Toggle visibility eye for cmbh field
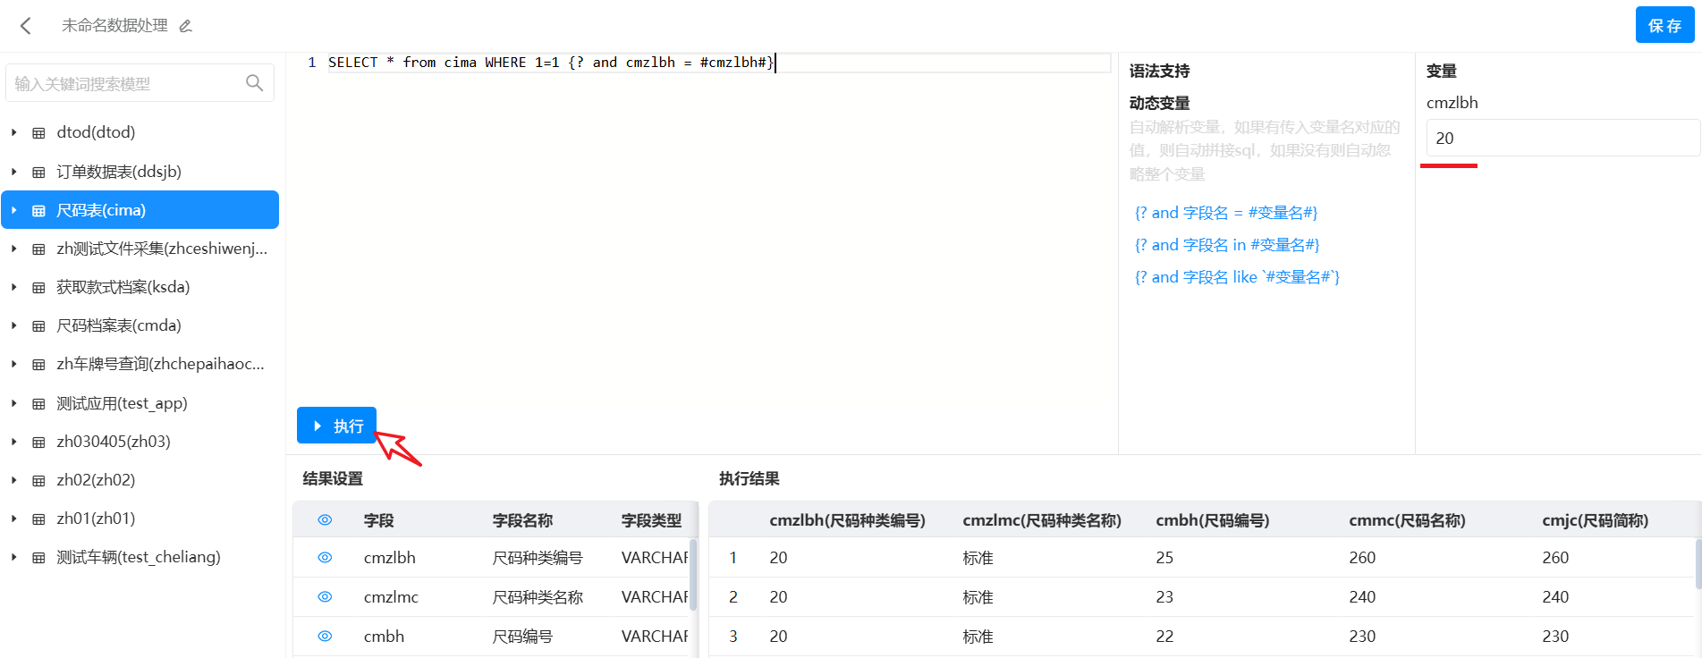Image resolution: width=1702 pixels, height=658 pixels. pyautogui.click(x=325, y=637)
